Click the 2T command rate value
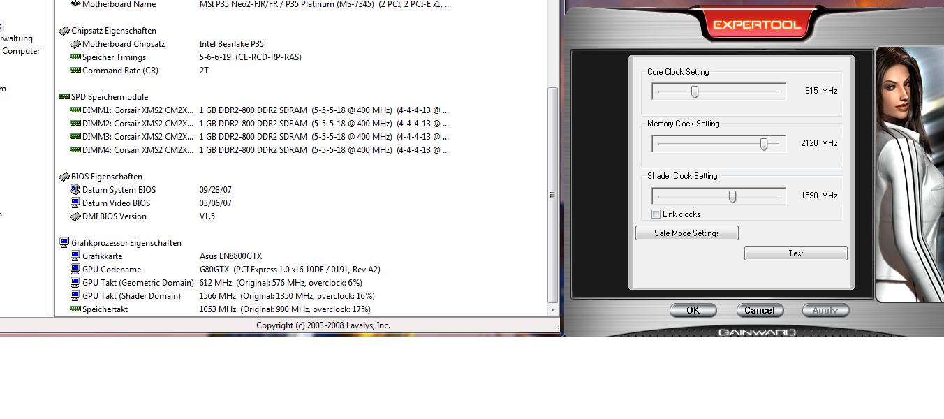944x419 pixels. point(204,71)
